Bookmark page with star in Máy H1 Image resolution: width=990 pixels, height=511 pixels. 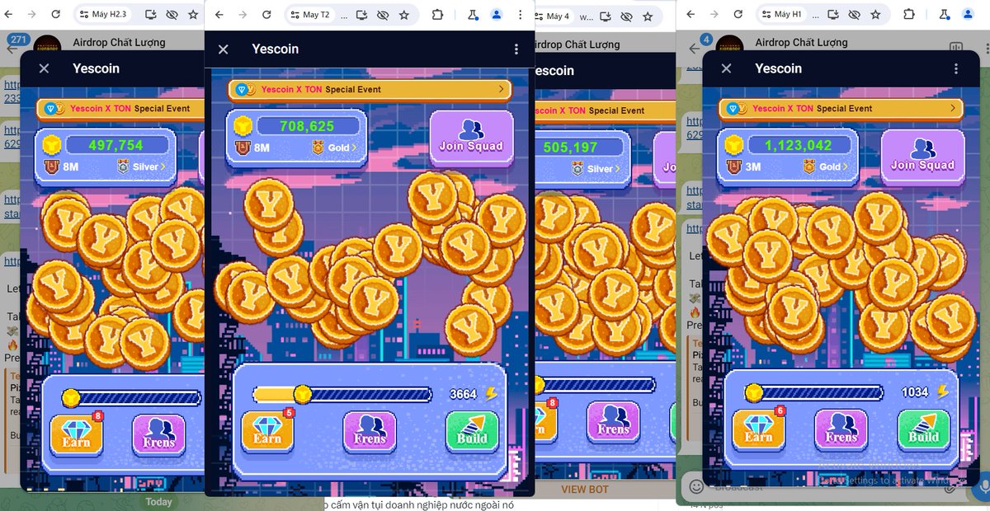coord(875,14)
